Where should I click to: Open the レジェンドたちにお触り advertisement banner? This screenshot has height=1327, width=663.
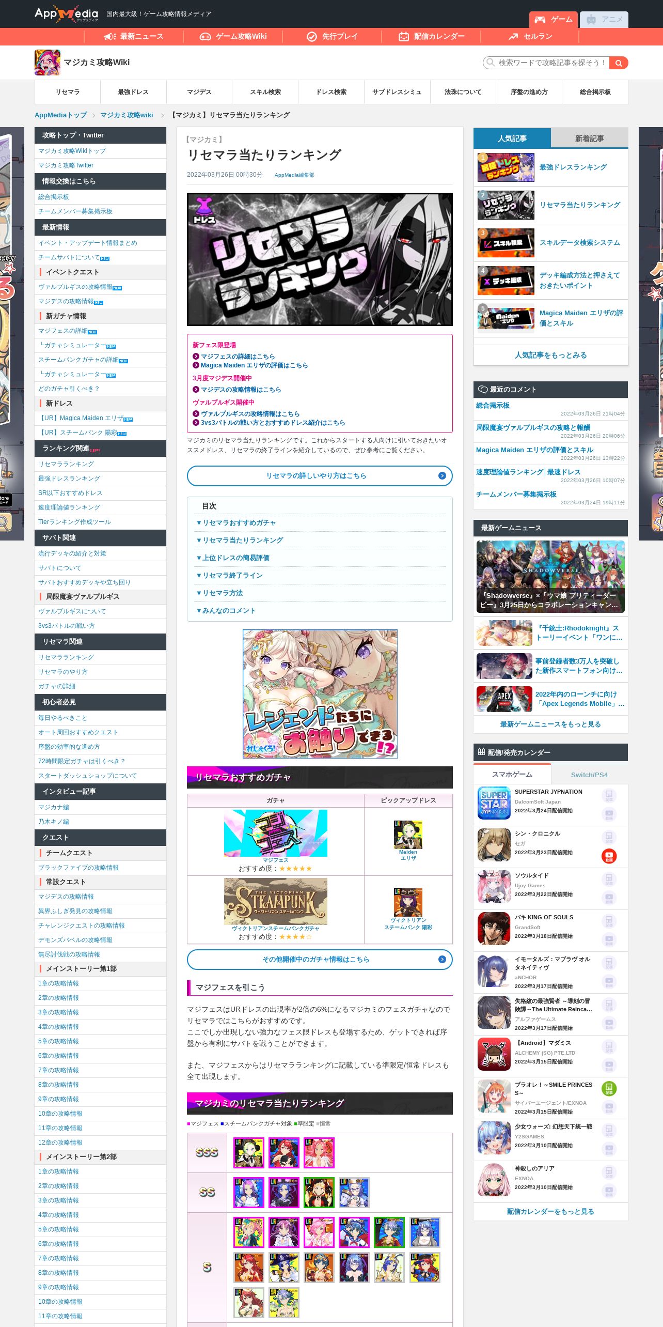(x=320, y=694)
